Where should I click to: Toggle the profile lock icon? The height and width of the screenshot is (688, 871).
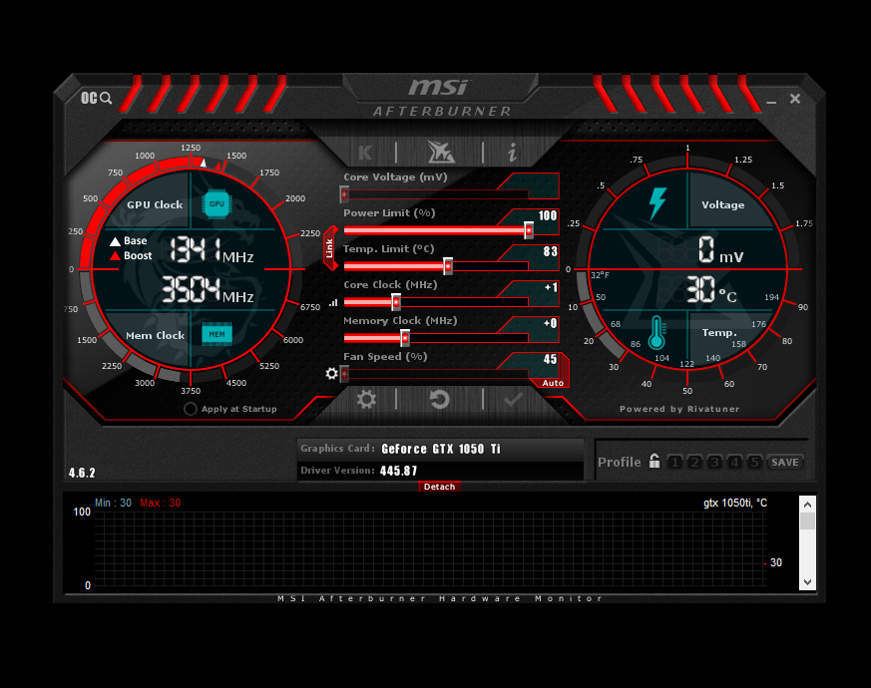click(x=654, y=461)
